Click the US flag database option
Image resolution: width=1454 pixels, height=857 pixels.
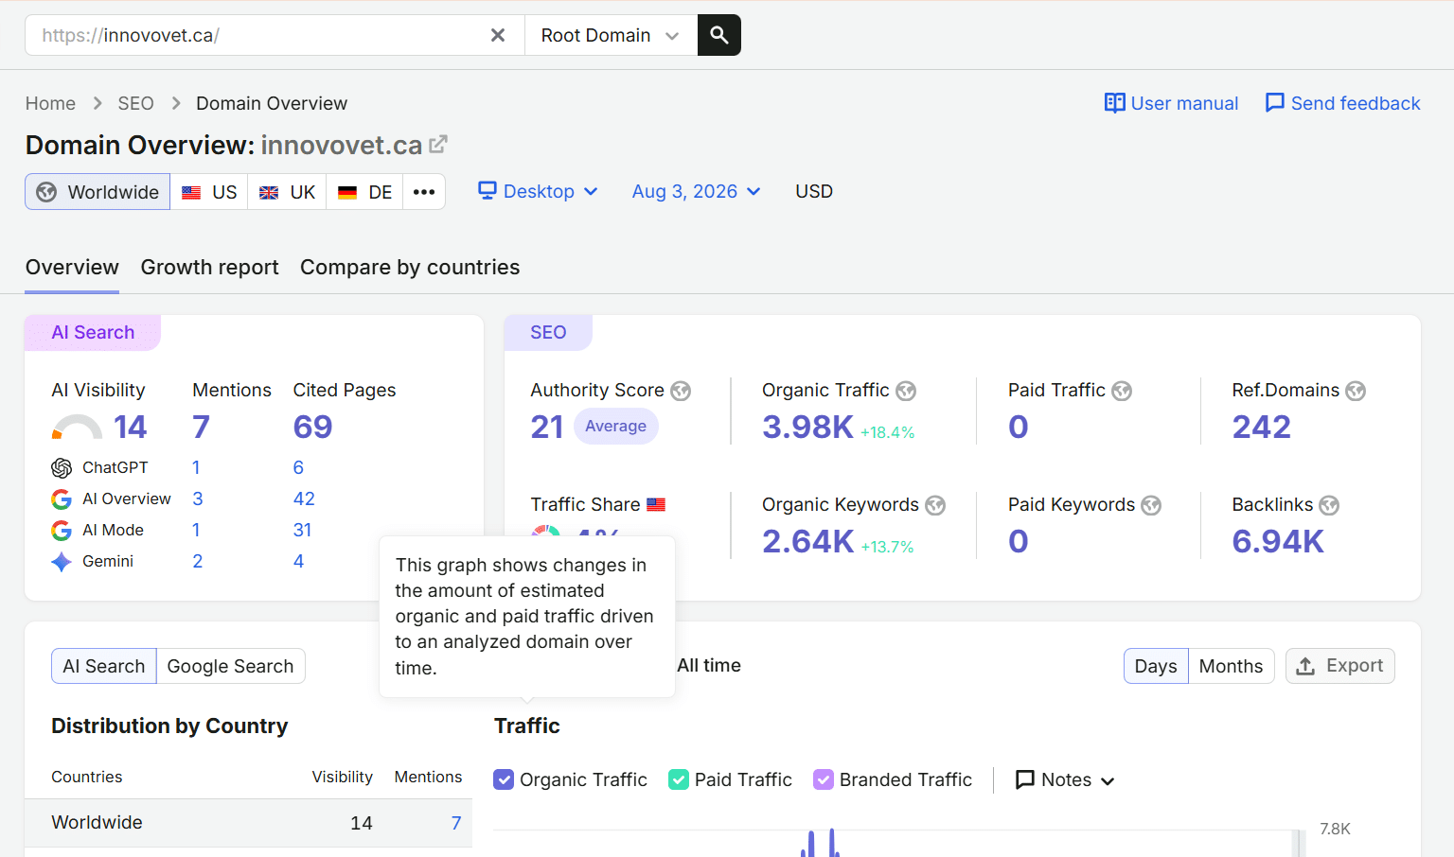point(209,192)
